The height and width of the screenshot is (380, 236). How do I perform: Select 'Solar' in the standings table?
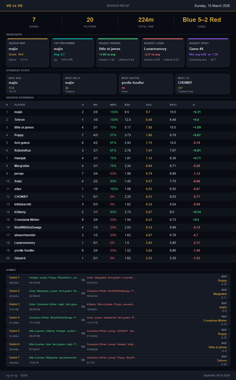(18, 181)
